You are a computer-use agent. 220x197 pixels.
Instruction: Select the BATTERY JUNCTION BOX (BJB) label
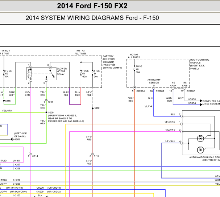[x=112, y=62]
